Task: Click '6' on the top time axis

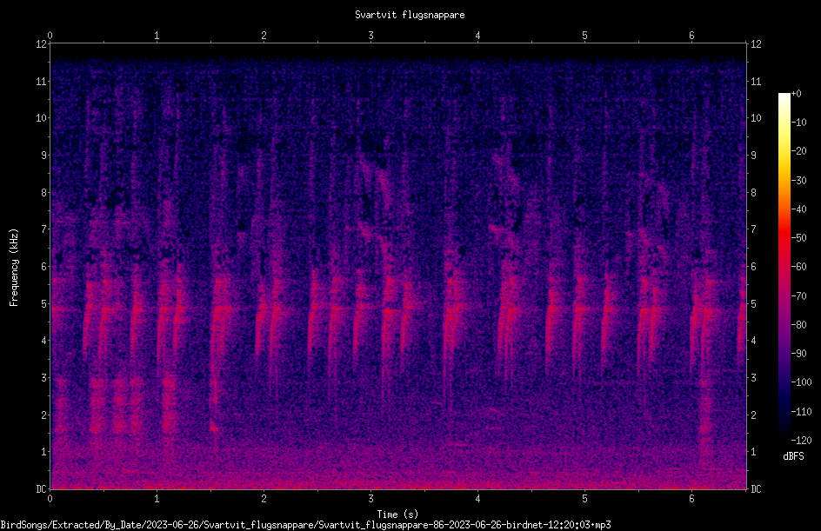Action: click(x=691, y=36)
